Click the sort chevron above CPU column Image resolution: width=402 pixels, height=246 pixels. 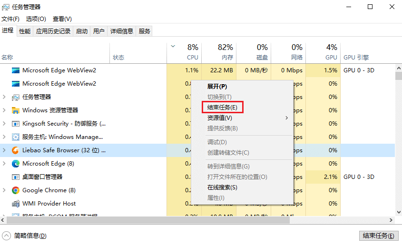pos(173,46)
